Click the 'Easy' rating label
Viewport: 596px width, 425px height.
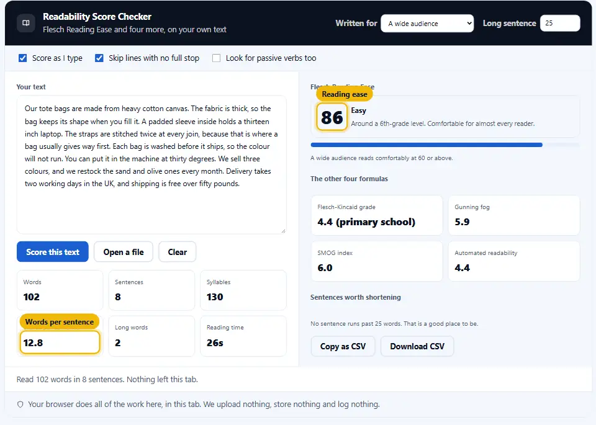click(x=358, y=110)
